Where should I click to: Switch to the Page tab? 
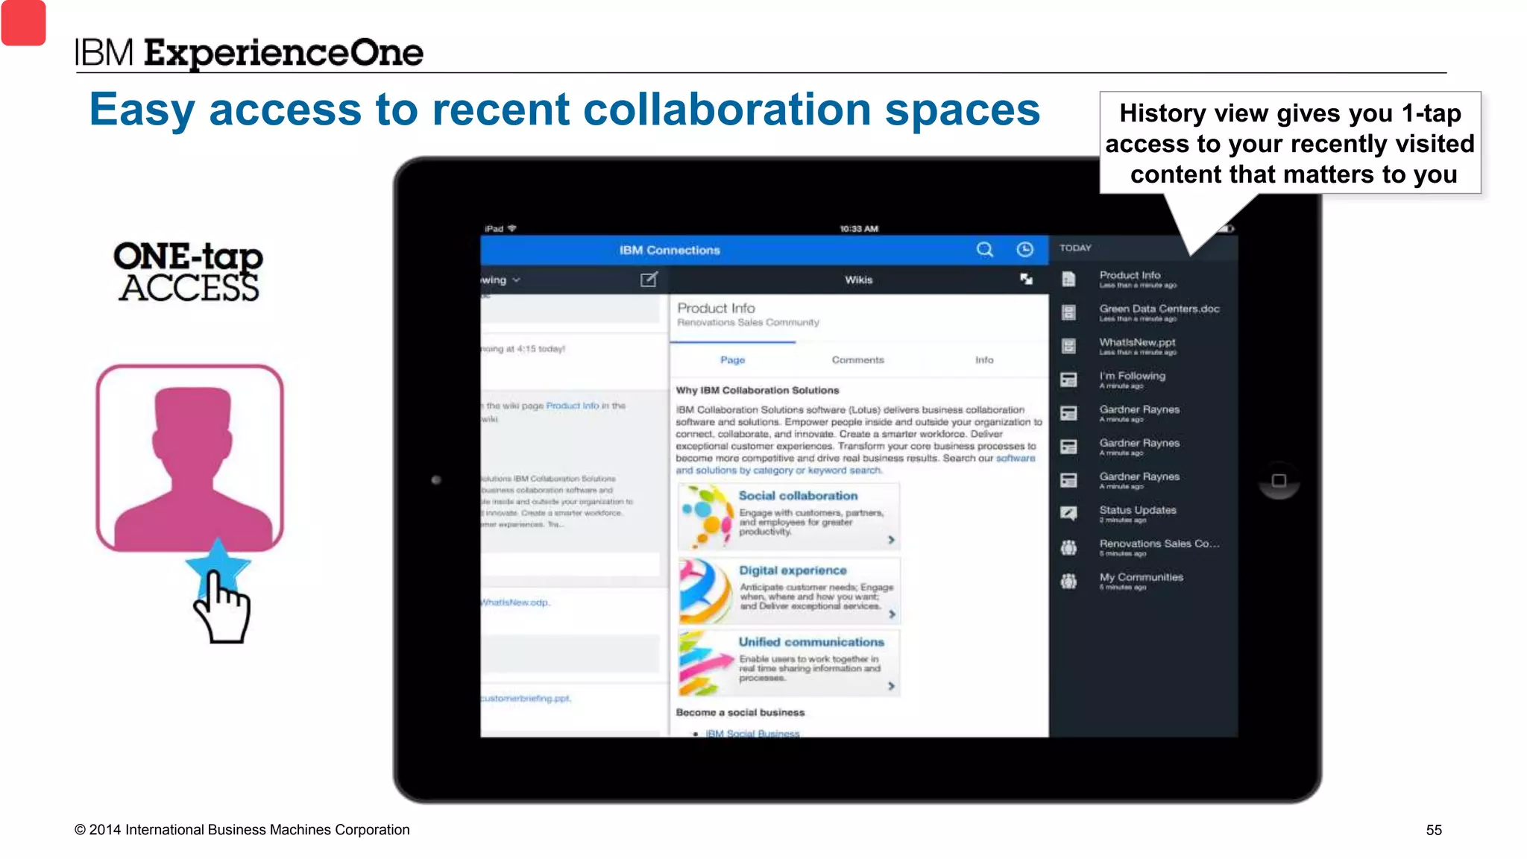[733, 359]
